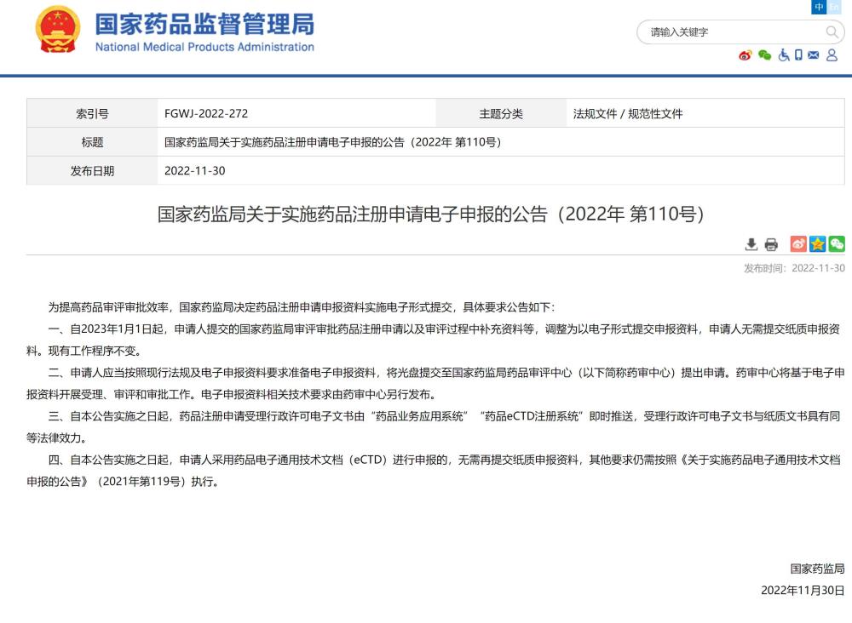
Task: Download the announcement with the download icon
Action: [x=751, y=245]
